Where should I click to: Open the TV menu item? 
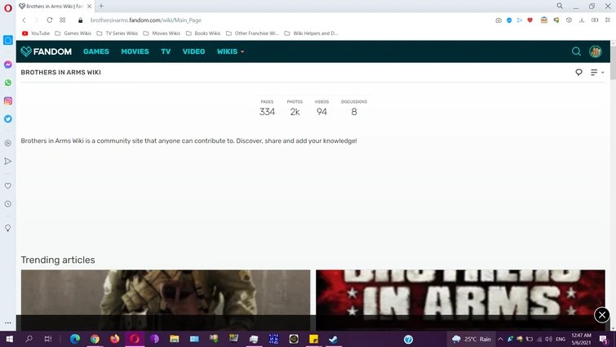(x=166, y=51)
